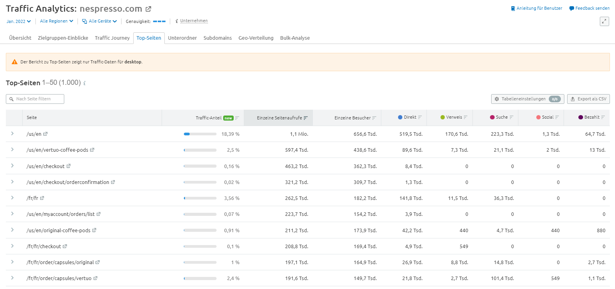Viewport: 615px width, 289px height.
Task: Open external link icon for /fr/fr/order/capsules/original
Action: click(x=97, y=262)
